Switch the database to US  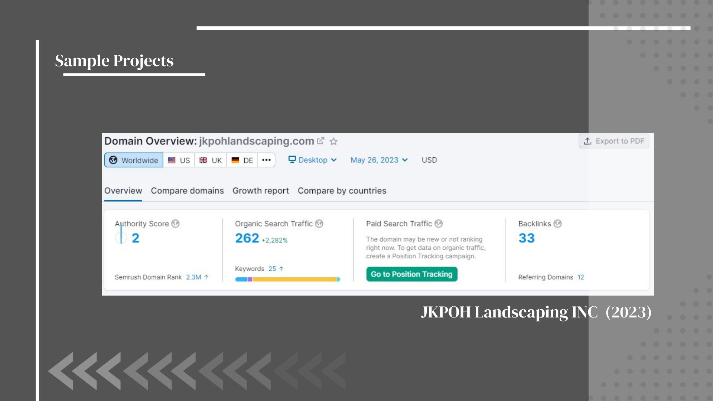(x=179, y=160)
